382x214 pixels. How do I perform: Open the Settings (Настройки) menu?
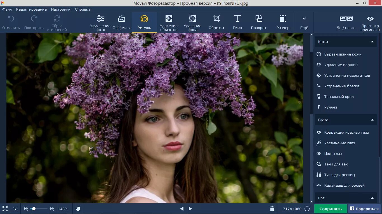click(x=61, y=9)
